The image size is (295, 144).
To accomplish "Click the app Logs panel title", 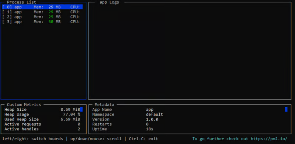I will point(109,2).
